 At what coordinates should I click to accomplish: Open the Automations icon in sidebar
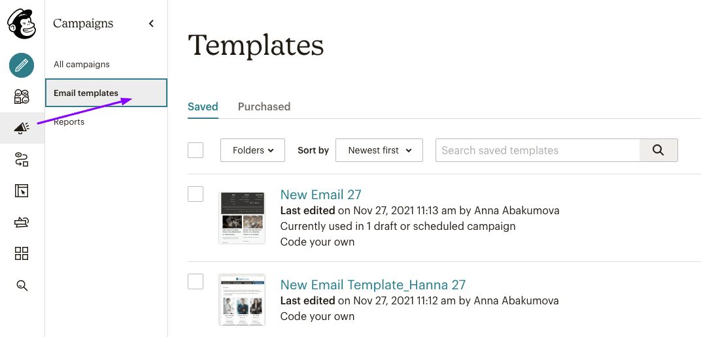point(22,160)
